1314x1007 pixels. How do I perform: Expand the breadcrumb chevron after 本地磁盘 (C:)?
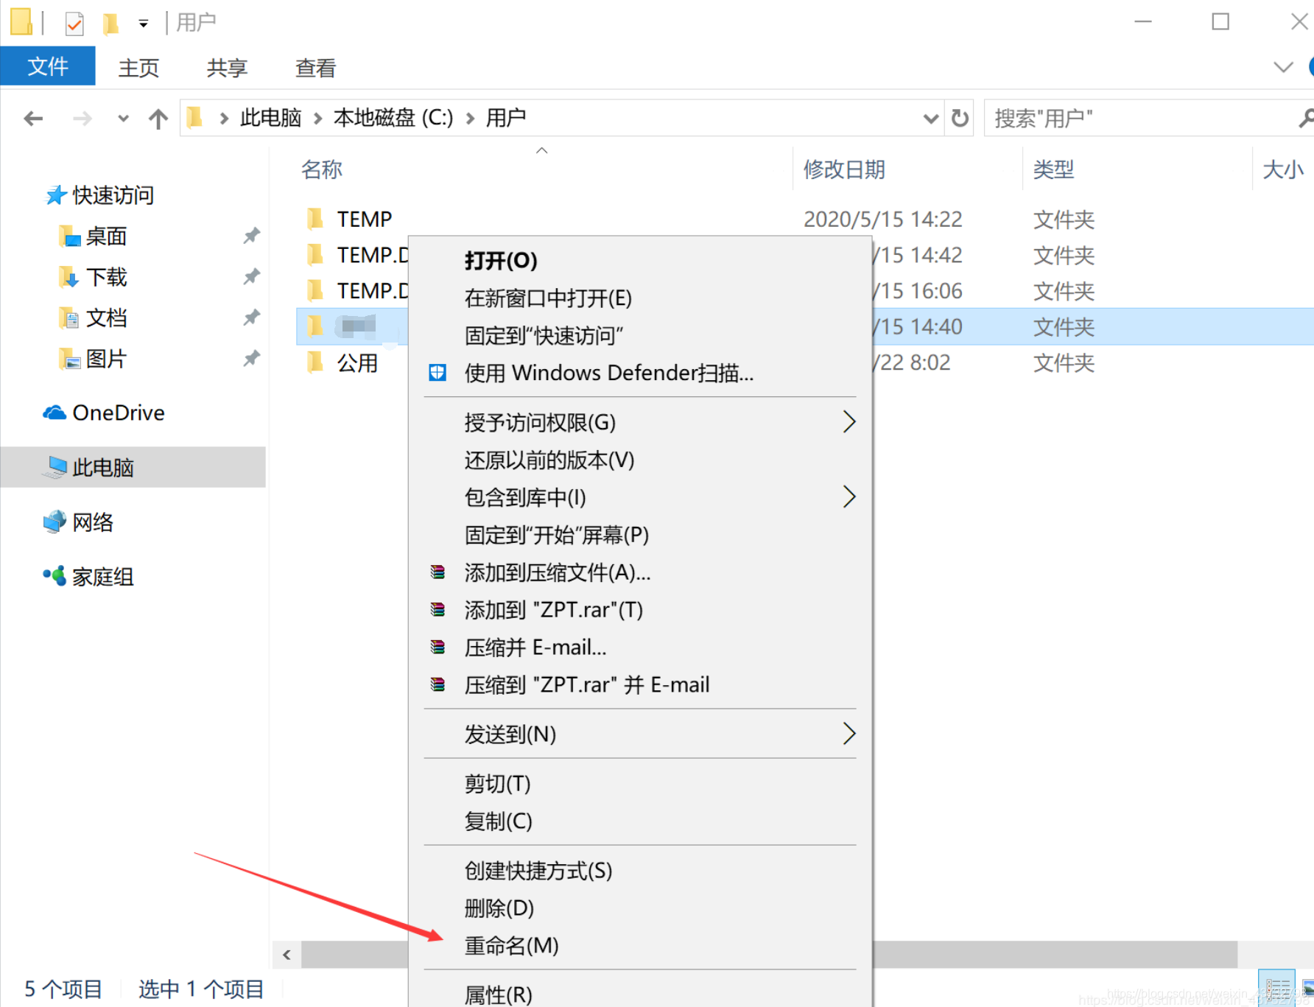(470, 119)
